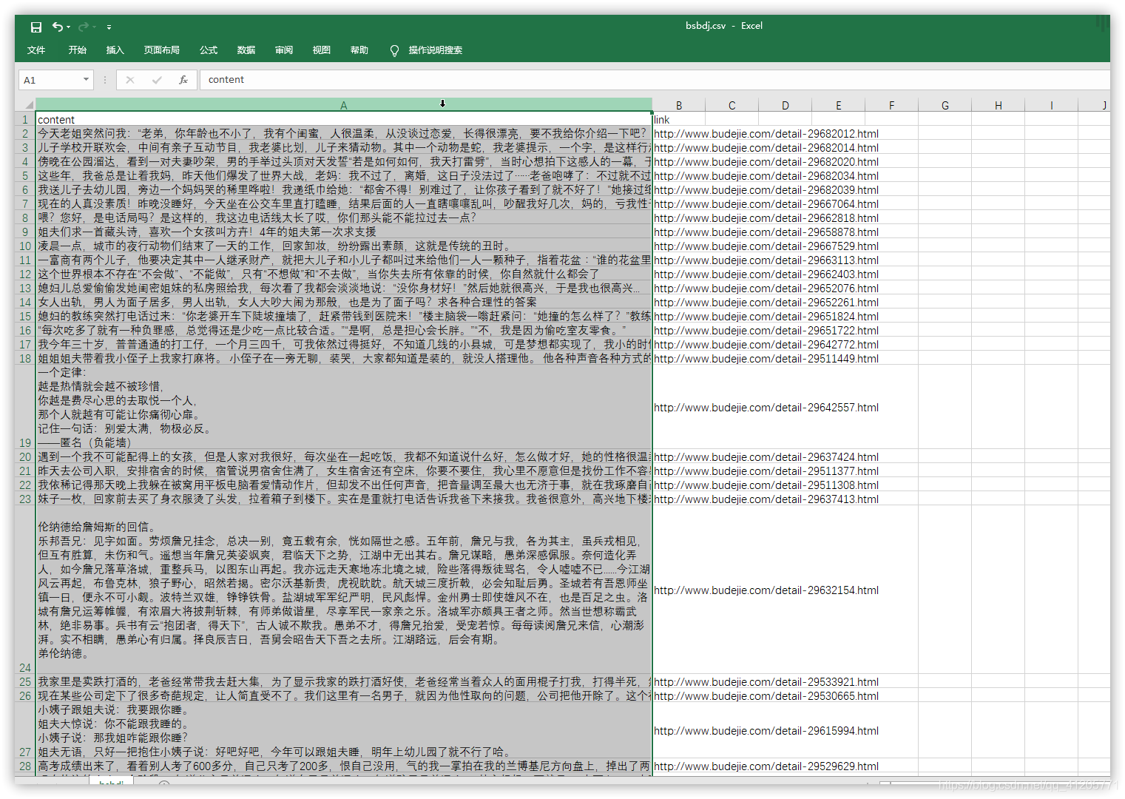The image size is (1125, 799).
Task: Select column E header
Action: [839, 105]
